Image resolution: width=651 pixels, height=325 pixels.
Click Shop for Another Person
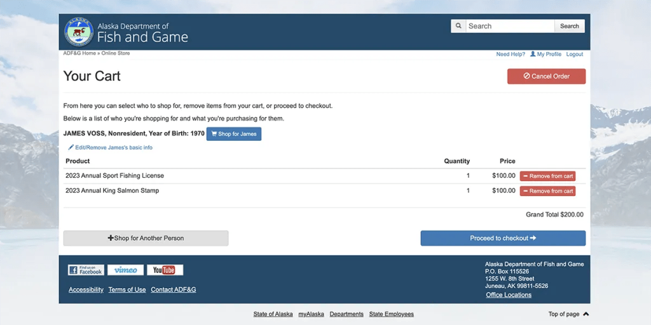coord(146,238)
